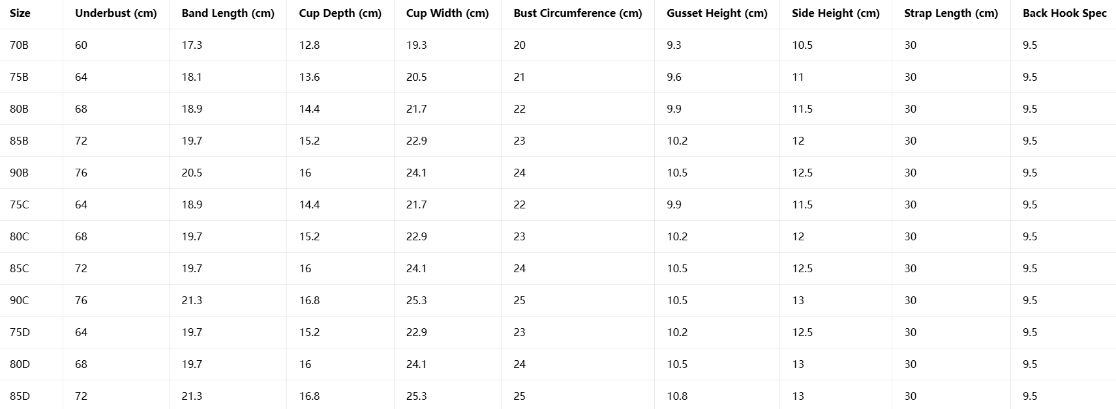The image size is (1116, 409).
Task: Select underbust value 76 in the 90C row
Action: [81, 300]
